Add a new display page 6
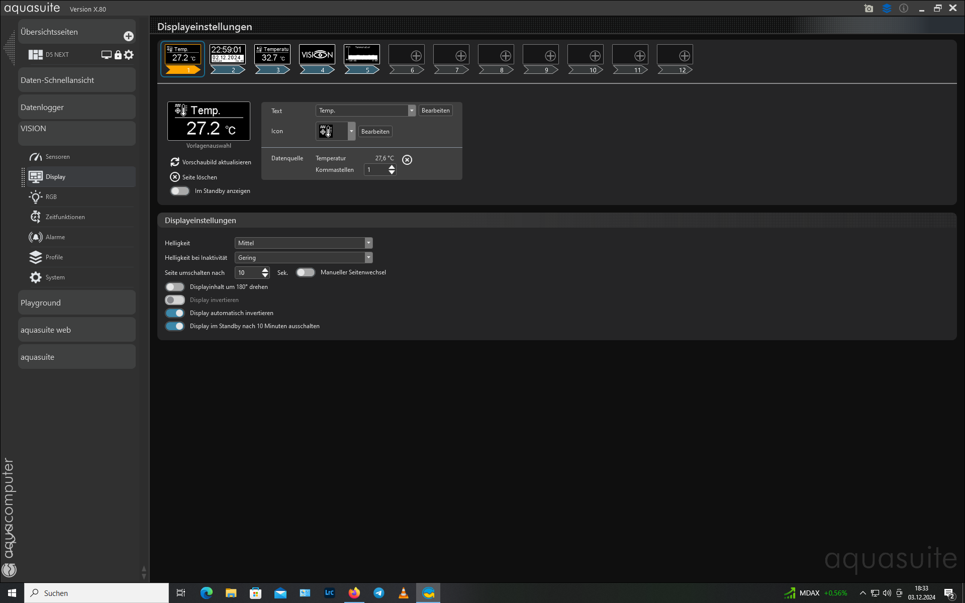The image size is (965, 603). (x=416, y=56)
